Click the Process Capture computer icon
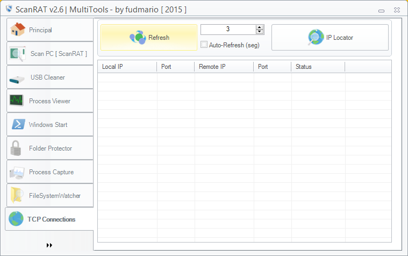Viewport: 408px width, 256px height. [x=17, y=173]
